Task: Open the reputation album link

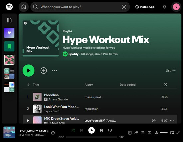Action: [91, 109]
